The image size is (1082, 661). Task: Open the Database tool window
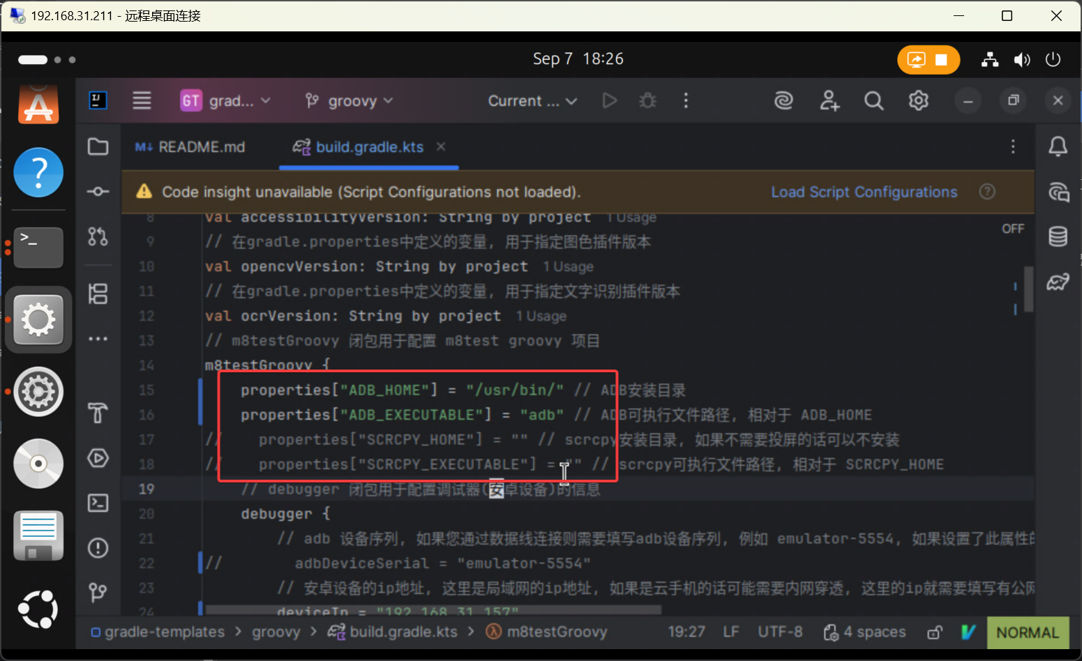click(1058, 237)
